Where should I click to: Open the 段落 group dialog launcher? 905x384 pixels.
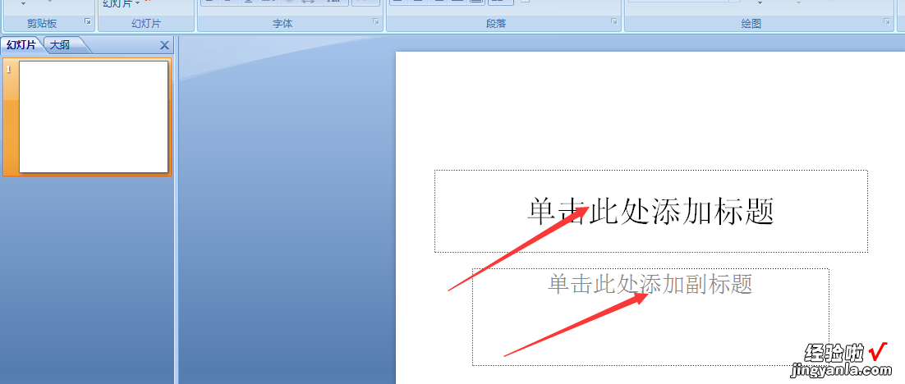tap(614, 22)
